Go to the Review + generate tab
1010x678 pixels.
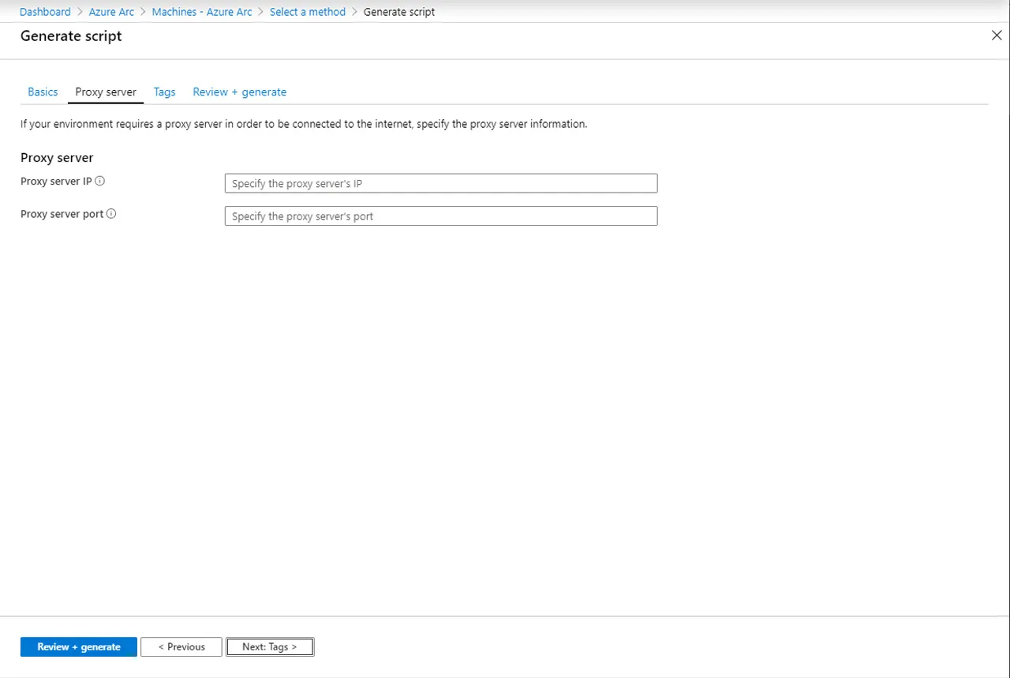[240, 92]
